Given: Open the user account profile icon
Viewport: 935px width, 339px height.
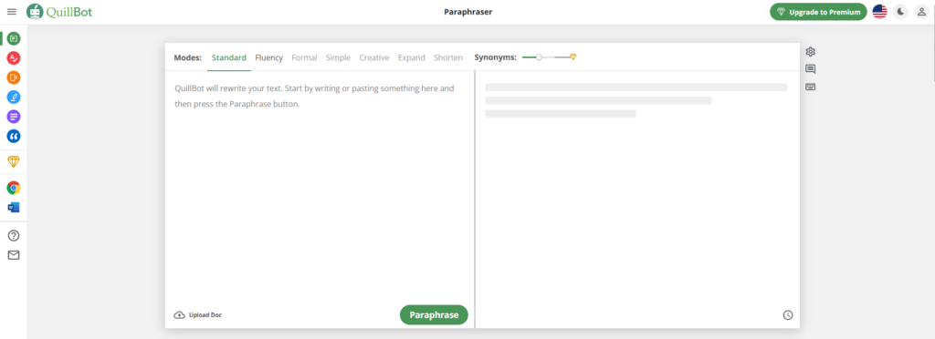Looking at the screenshot, I should click(921, 12).
